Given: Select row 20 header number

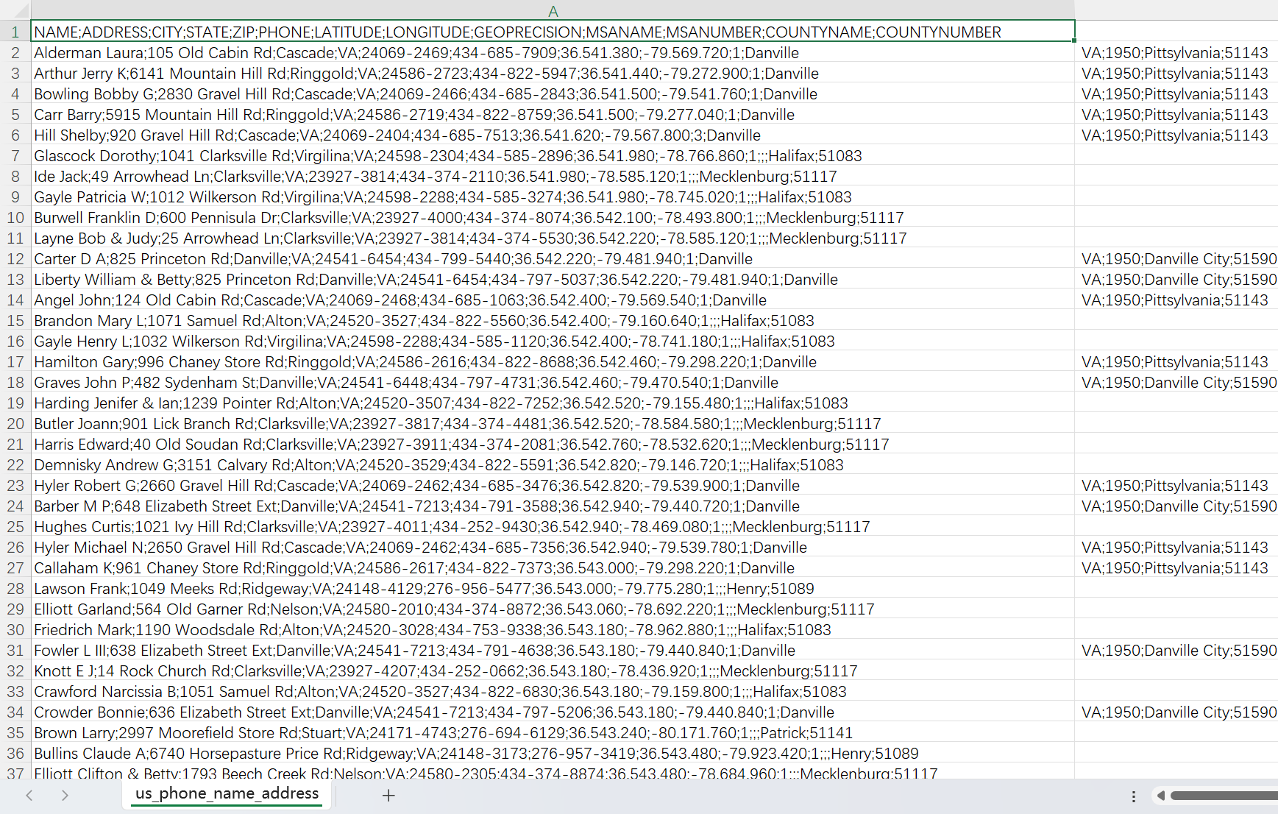Looking at the screenshot, I should click(x=15, y=424).
